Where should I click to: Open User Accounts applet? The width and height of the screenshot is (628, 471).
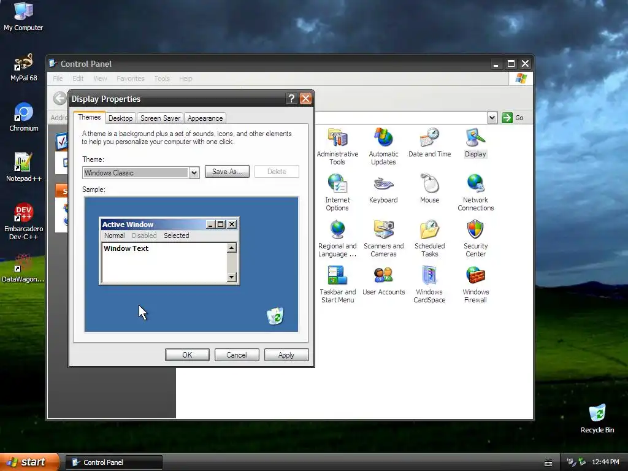click(x=383, y=281)
